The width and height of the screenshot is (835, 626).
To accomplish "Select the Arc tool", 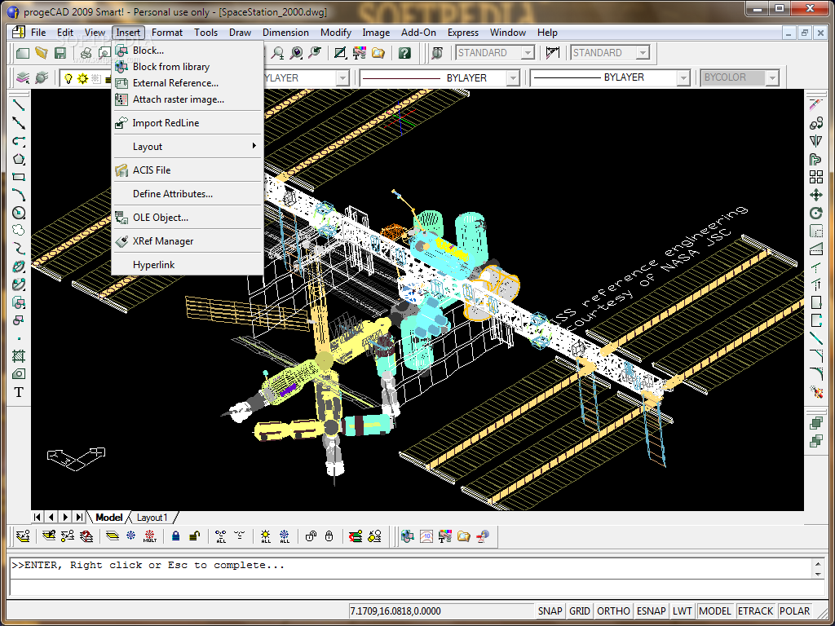I will click(x=19, y=195).
